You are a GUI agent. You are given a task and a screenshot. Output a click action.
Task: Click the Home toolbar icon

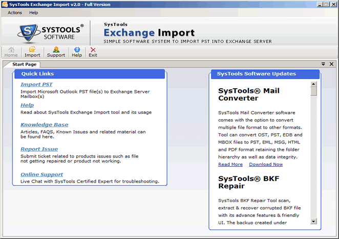[11, 52]
